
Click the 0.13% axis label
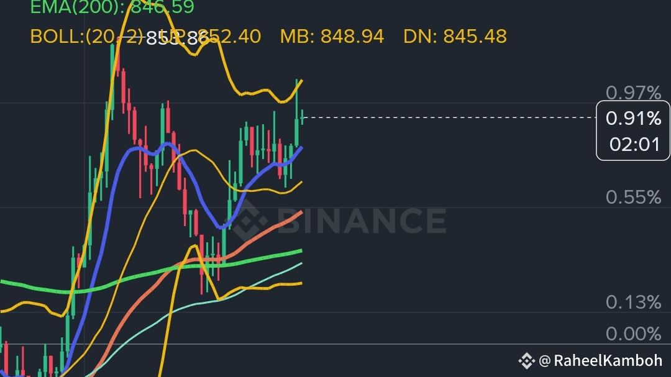(x=633, y=302)
